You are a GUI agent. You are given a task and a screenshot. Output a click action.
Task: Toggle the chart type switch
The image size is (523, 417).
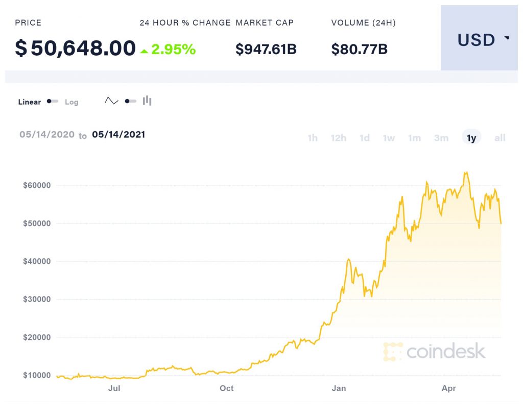(130, 101)
